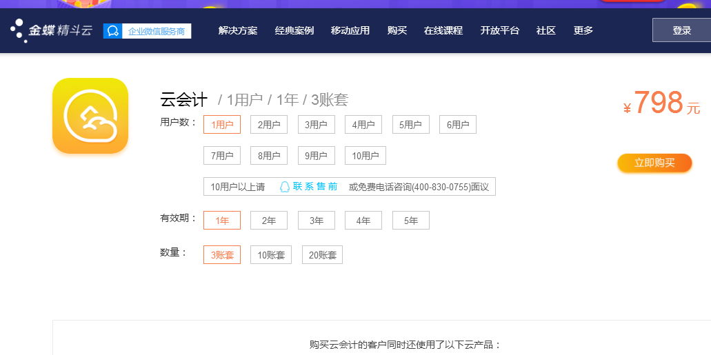This screenshot has height=355, width=711.
Task: Pick the 4用户 option
Action: pyautogui.click(x=363, y=125)
